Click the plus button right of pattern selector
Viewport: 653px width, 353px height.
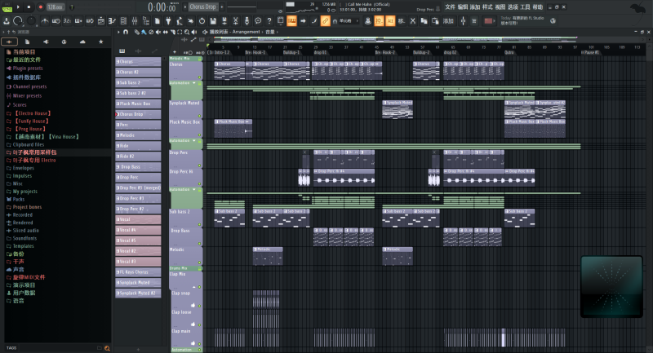pyautogui.click(x=222, y=7)
